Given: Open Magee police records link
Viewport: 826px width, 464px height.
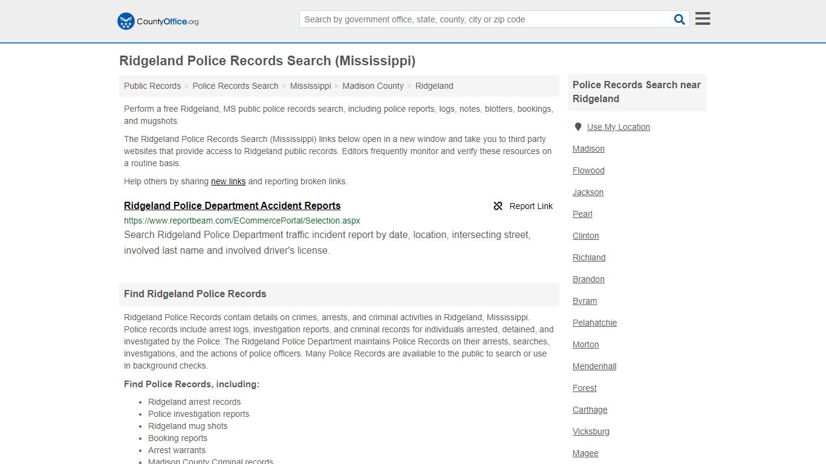Looking at the screenshot, I should (x=585, y=453).
